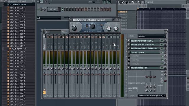This screenshot has height=106, width=189.
Task: Open slot menu arrow for Fruity Parametric EQ 2
Action: [x=129, y=41]
